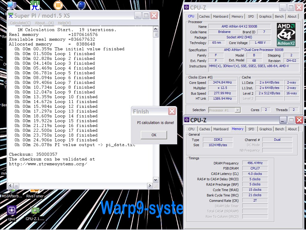Minimize the lower CPU-Z Memory window

tap(283, 120)
